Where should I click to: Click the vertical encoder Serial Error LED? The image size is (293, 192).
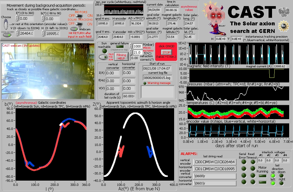[244, 162]
